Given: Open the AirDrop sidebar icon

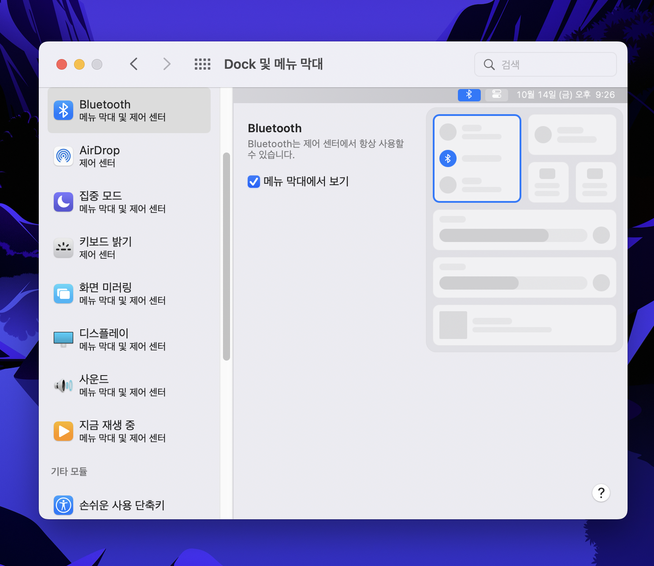Looking at the screenshot, I should pyautogui.click(x=63, y=156).
